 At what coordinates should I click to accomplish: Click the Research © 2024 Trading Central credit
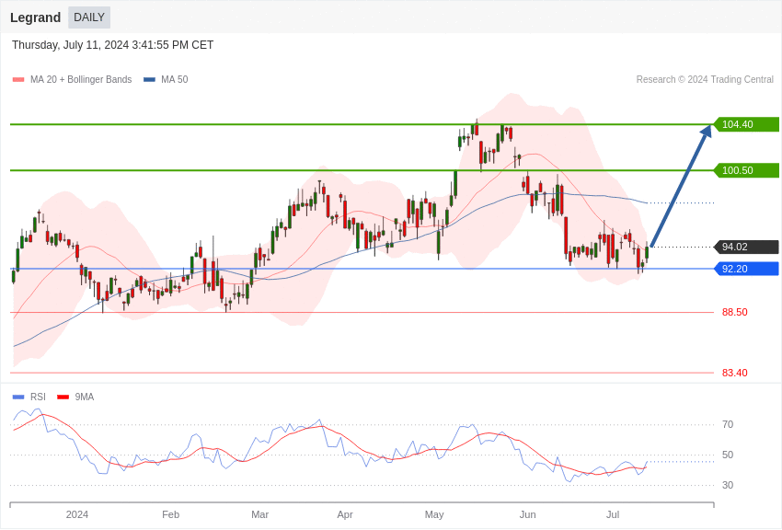(705, 80)
